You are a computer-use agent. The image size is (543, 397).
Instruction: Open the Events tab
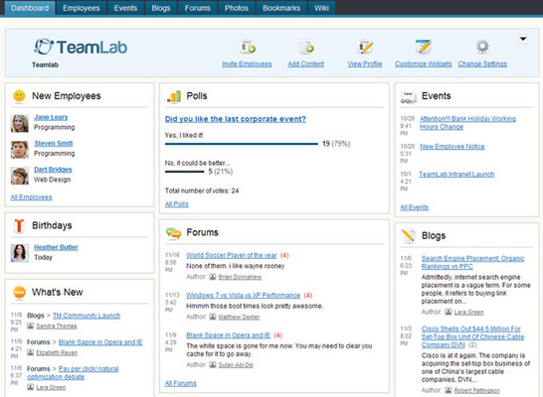[x=125, y=8]
